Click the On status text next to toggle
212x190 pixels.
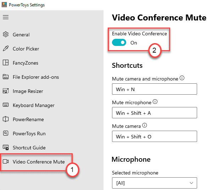(x=134, y=43)
